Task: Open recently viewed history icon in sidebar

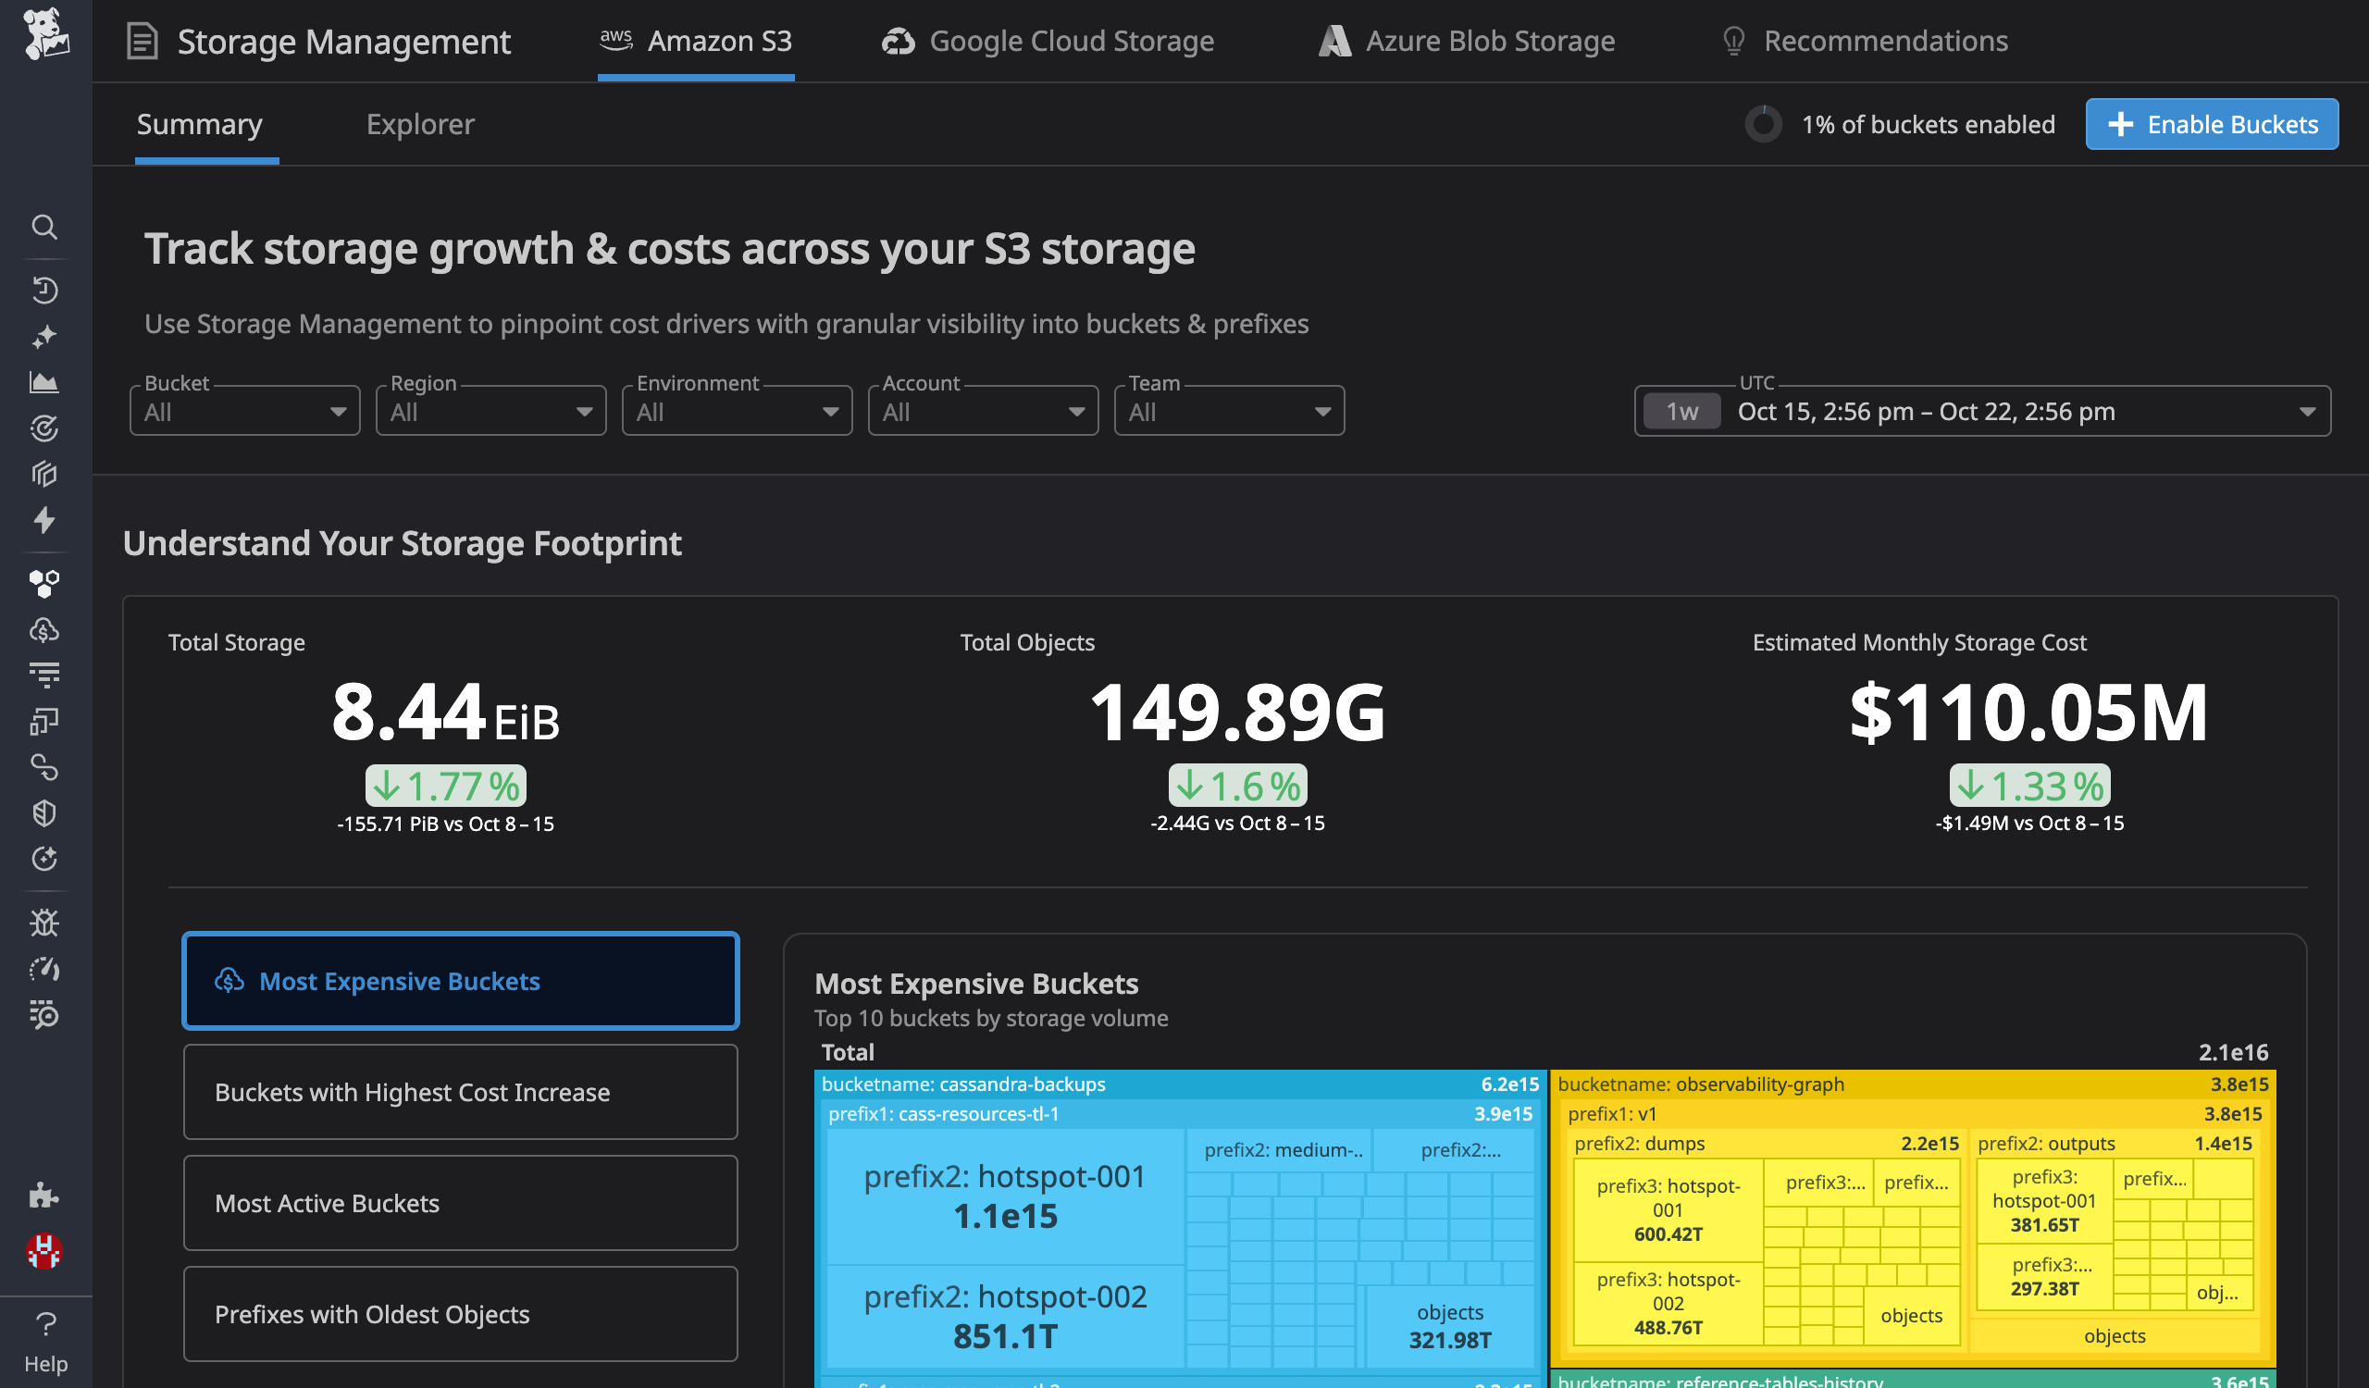Action: click(x=44, y=291)
